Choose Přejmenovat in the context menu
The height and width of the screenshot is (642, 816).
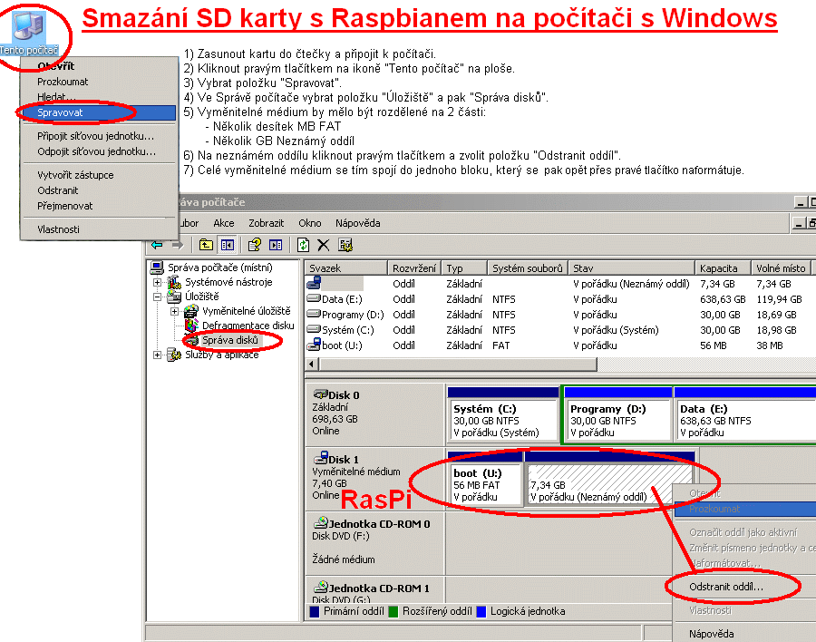(98, 206)
